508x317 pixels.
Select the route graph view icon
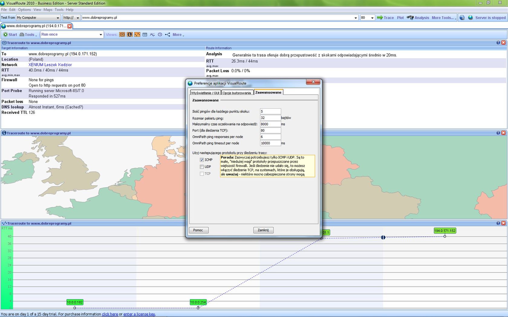(x=137, y=35)
